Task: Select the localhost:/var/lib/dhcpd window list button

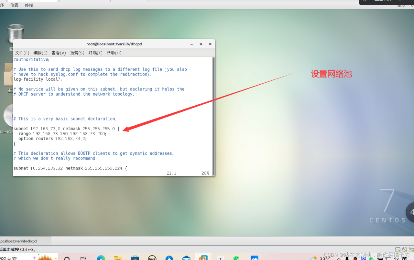Action: (x=25, y=241)
